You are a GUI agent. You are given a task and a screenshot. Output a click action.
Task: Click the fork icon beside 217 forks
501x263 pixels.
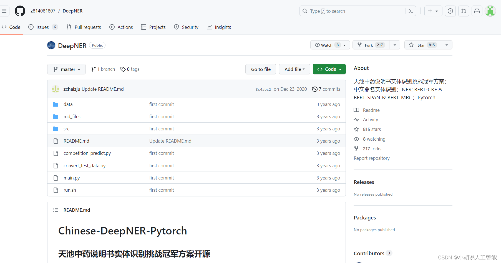click(356, 149)
